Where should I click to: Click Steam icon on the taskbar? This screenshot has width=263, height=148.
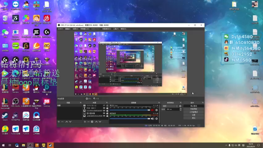(50, 145)
